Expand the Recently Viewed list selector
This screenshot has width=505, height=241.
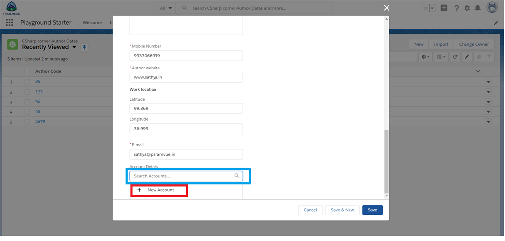tap(74, 47)
